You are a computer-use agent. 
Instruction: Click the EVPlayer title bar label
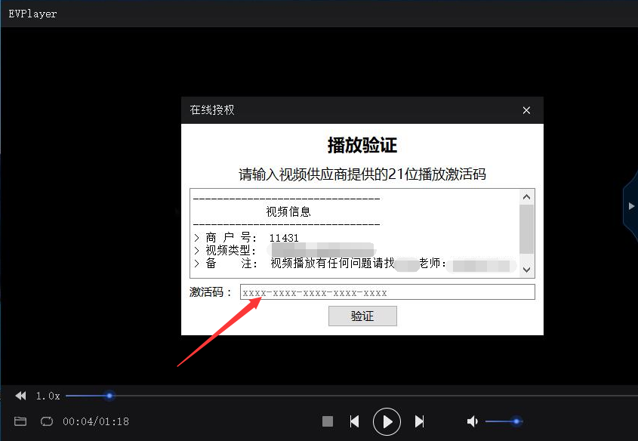[32, 13]
